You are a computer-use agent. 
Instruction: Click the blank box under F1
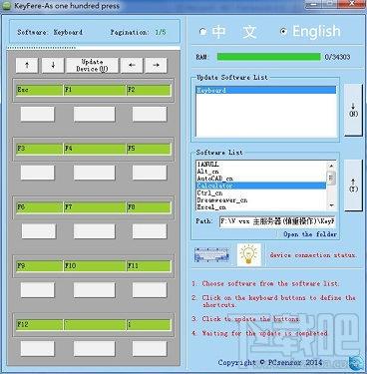(95, 114)
